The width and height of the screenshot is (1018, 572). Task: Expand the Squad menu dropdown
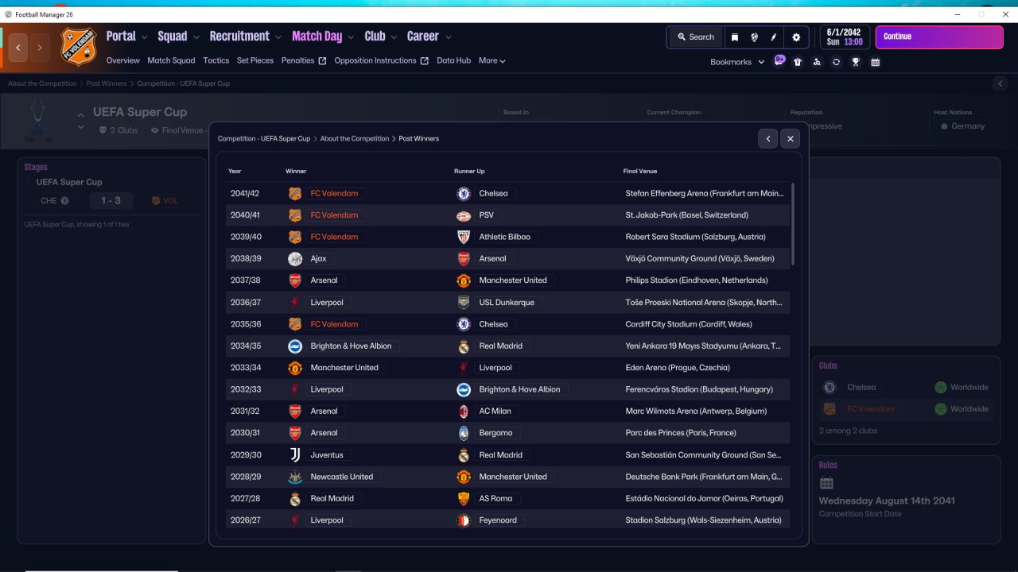[196, 37]
